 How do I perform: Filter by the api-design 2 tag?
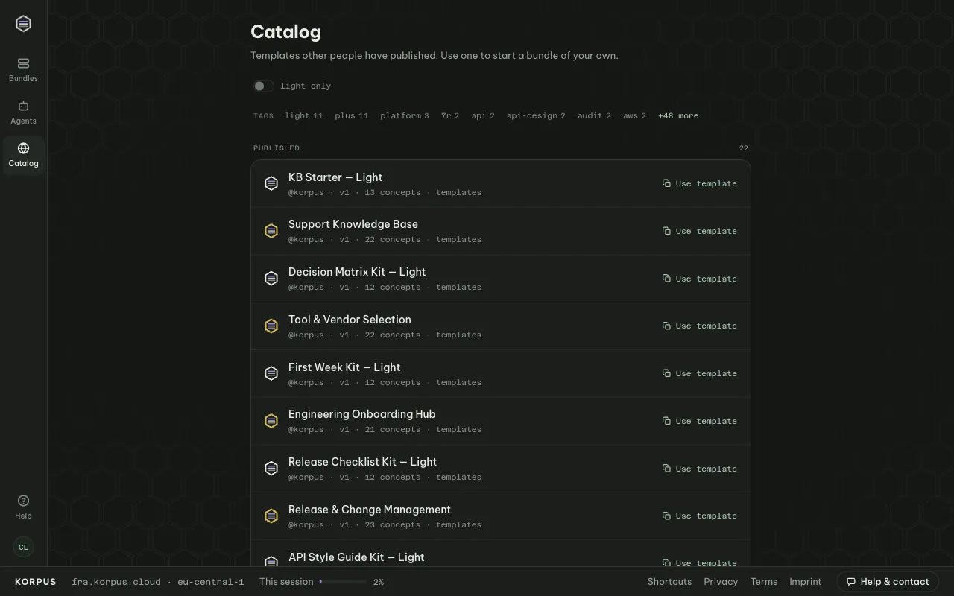536,116
